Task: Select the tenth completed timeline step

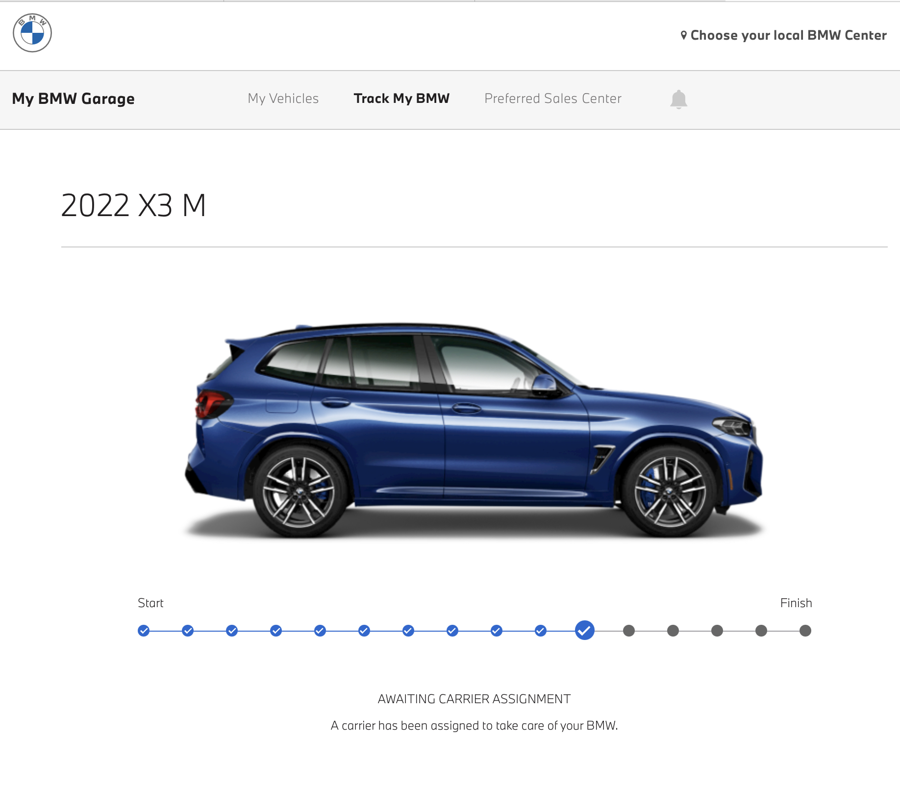Action: 541,631
